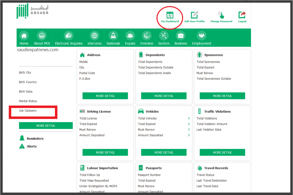Open My Dashboard icon
Screen dimensions: 293x195
tap(170, 15)
